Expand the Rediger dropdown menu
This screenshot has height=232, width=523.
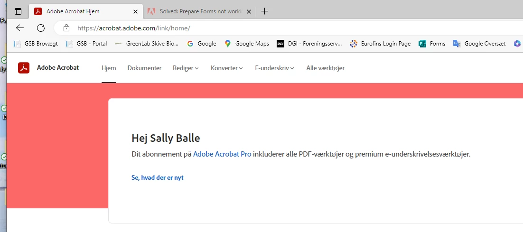[x=186, y=68]
